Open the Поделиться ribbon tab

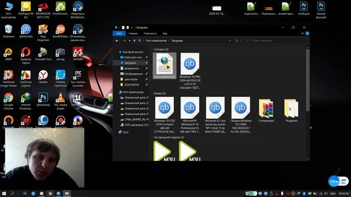(150, 33)
